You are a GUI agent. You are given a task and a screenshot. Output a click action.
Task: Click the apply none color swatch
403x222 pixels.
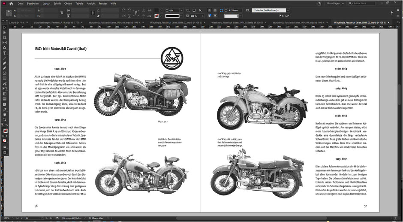(x=5, y=141)
